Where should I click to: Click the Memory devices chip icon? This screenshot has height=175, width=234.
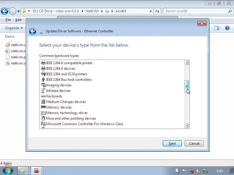coord(43,107)
